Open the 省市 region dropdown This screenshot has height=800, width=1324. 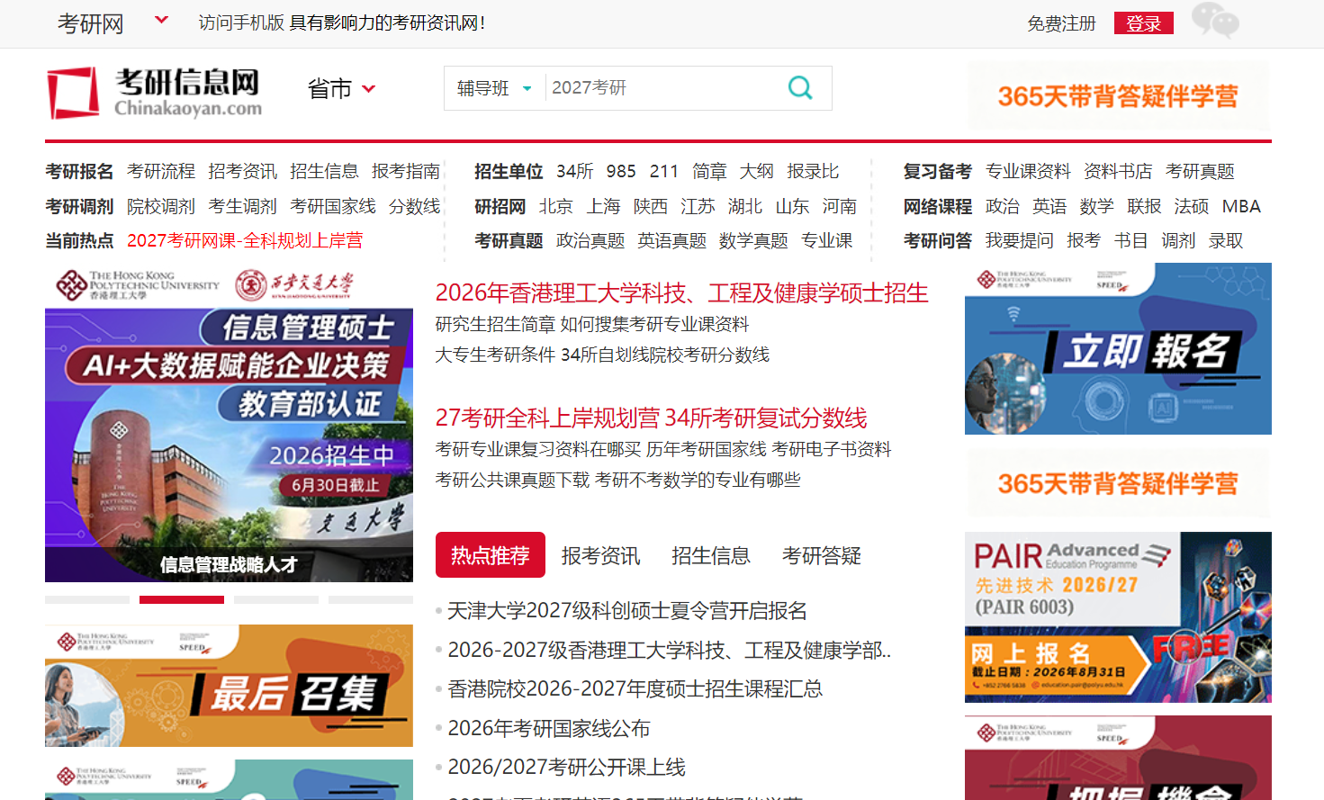pos(341,88)
